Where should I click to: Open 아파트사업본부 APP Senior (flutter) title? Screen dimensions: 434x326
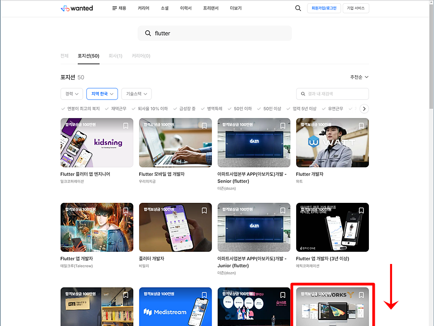(252, 177)
